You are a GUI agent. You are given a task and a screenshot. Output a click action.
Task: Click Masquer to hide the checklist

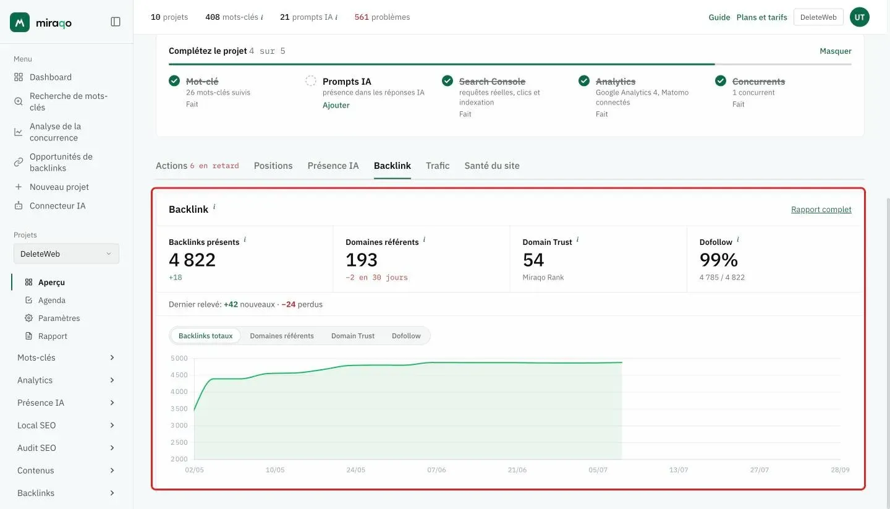pos(836,51)
